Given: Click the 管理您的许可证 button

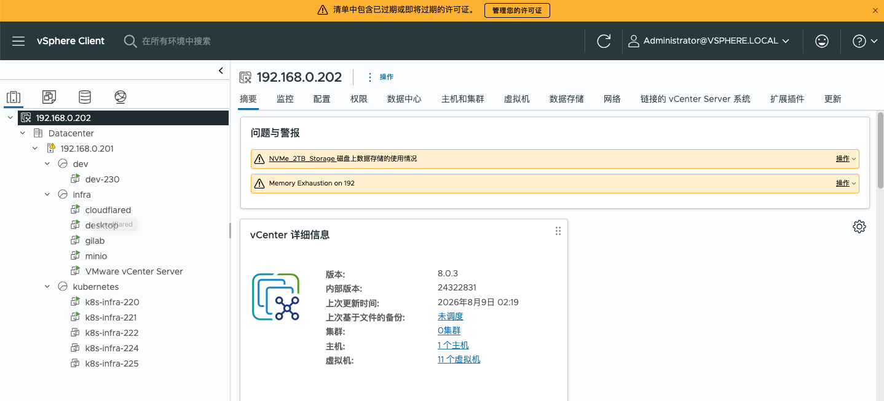Looking at the screenshot, I should [517, 10].
